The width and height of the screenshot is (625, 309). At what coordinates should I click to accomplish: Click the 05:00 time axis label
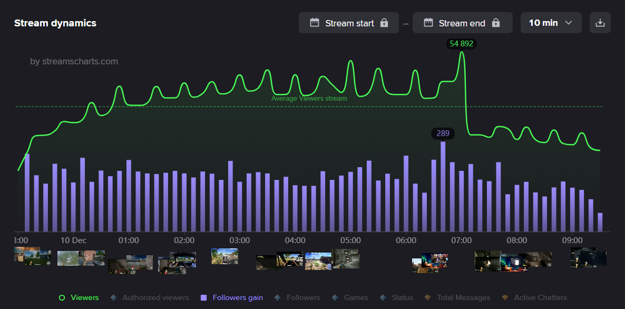pyautogui.click(x=351, y=241)
